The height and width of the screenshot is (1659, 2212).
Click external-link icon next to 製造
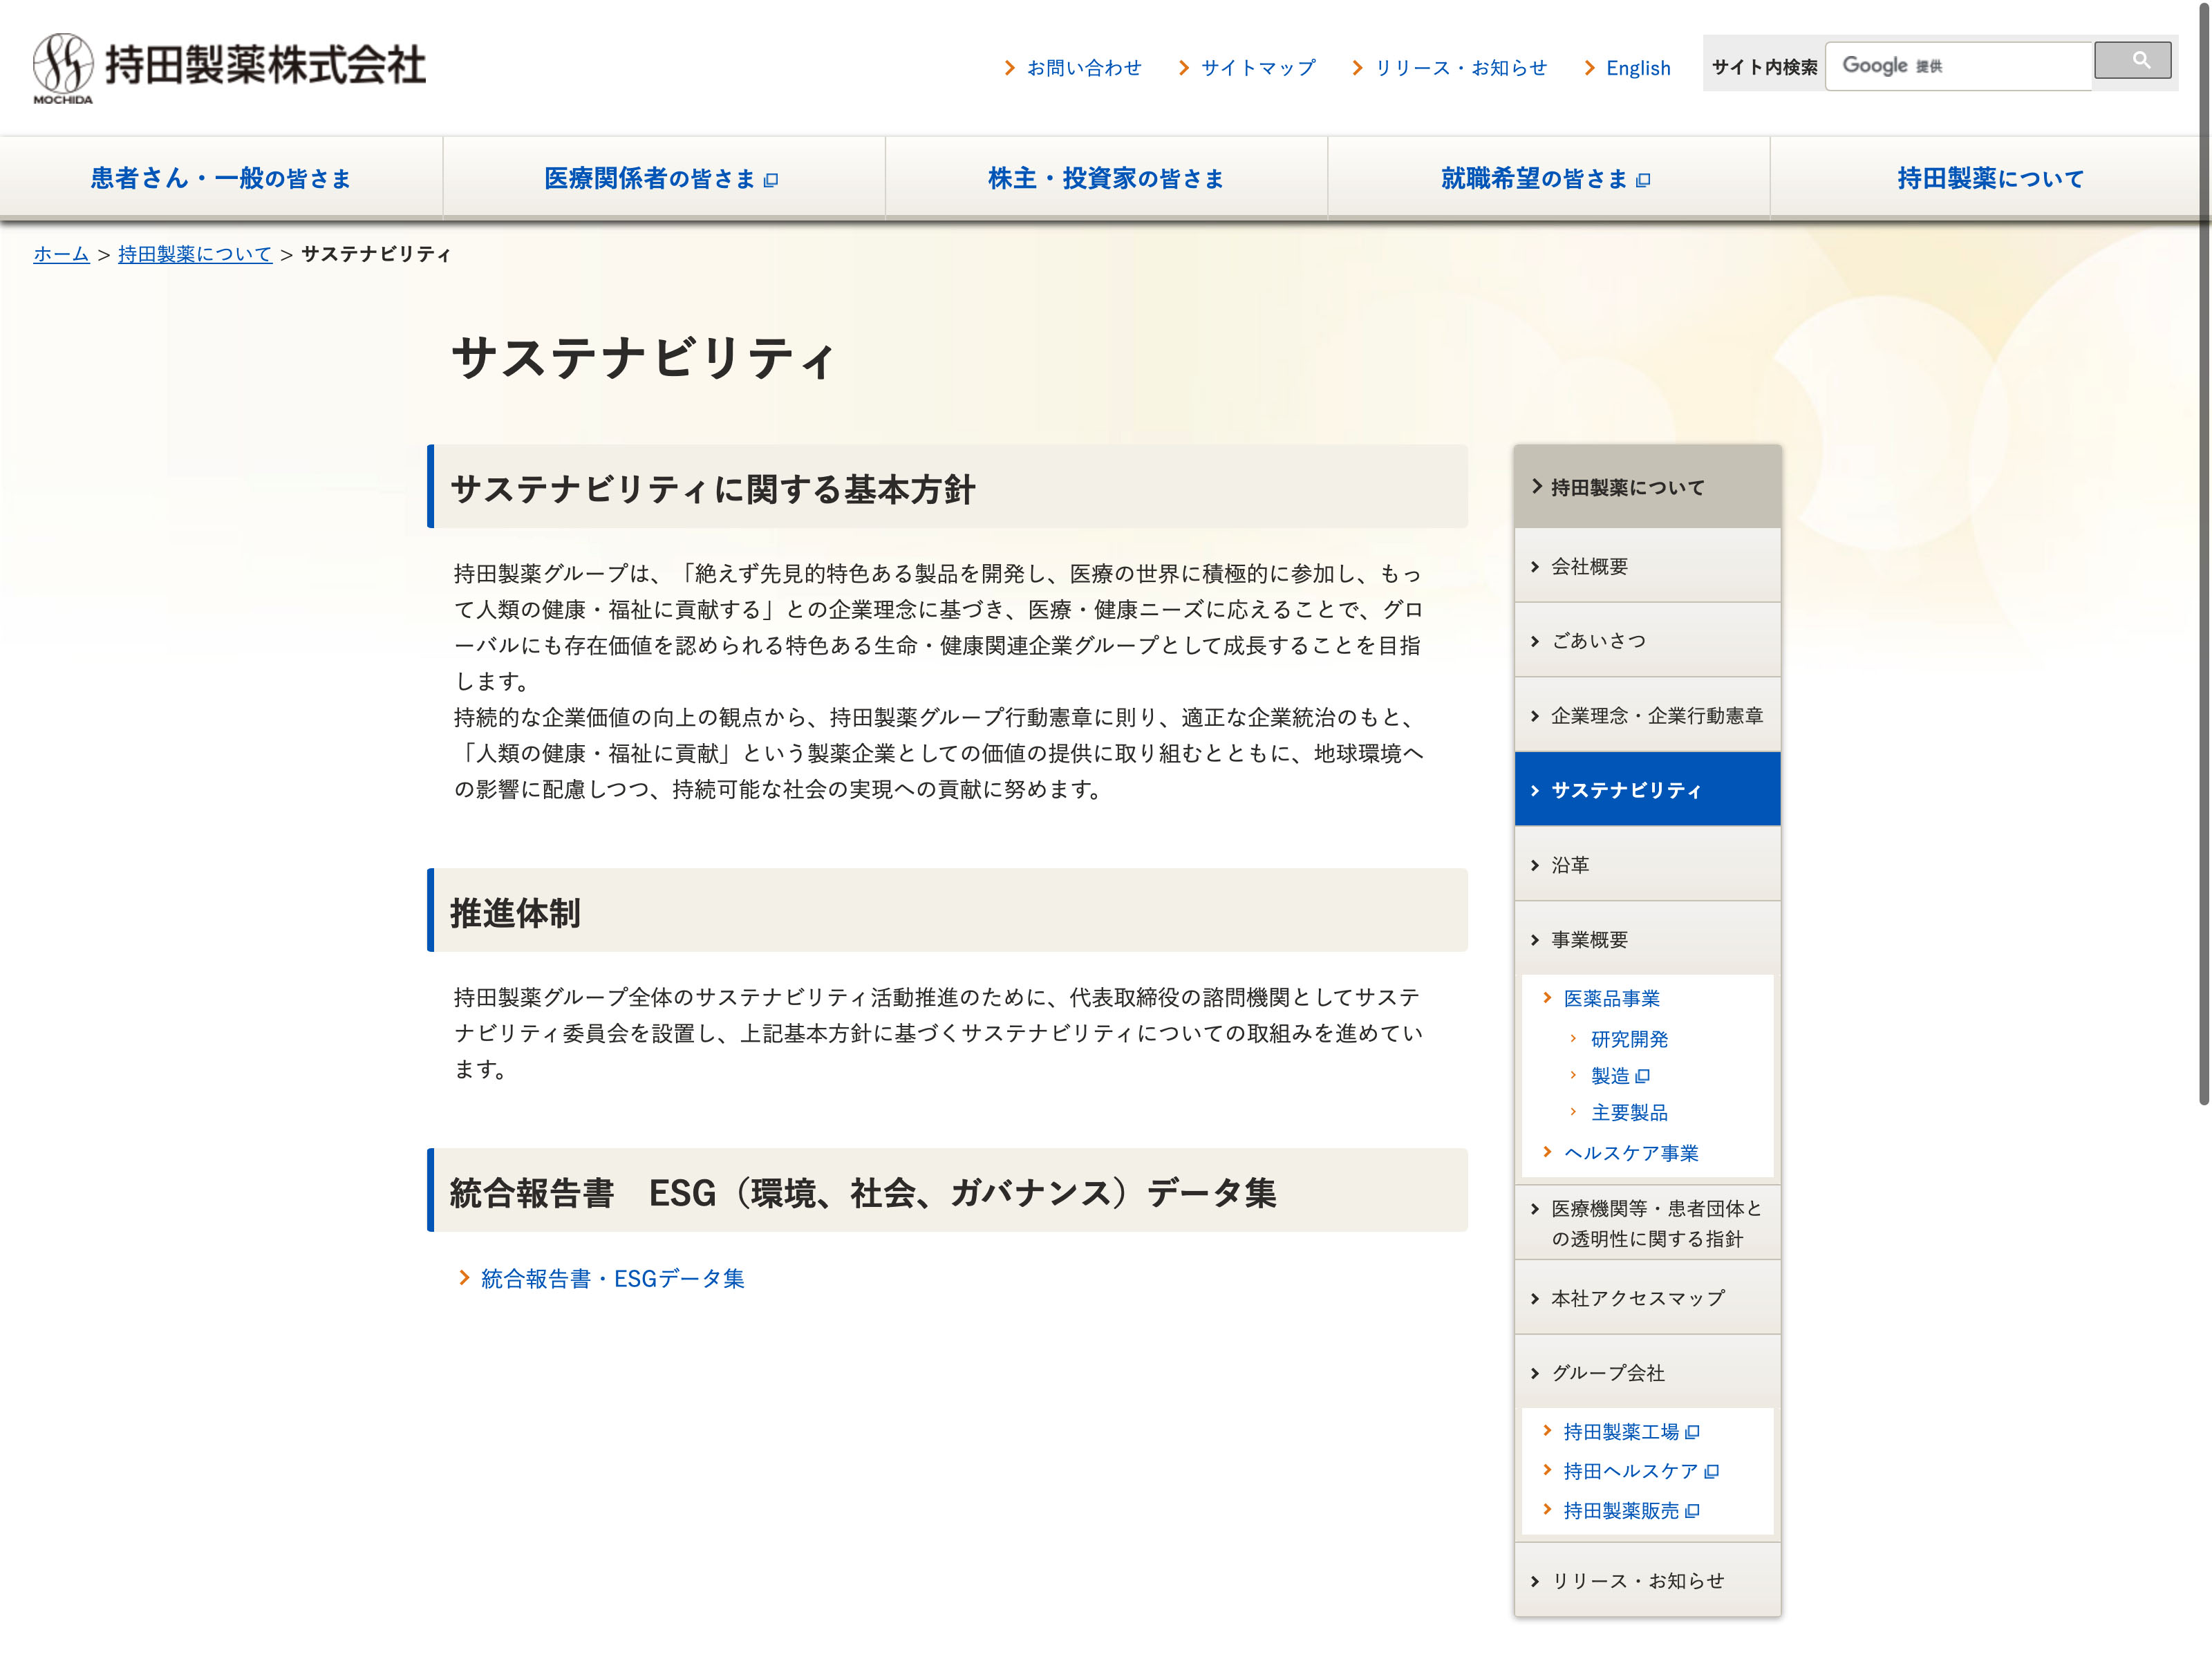pyautogui.click(x=1642, y=1076)
